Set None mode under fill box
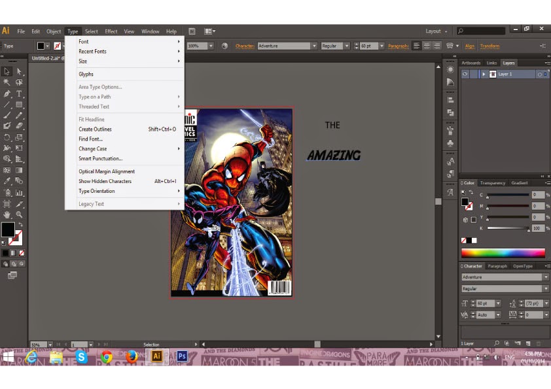The image size is (551, 389). [22, 253]
